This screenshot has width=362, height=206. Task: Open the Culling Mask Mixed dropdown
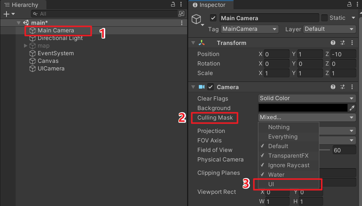(307, 117)
